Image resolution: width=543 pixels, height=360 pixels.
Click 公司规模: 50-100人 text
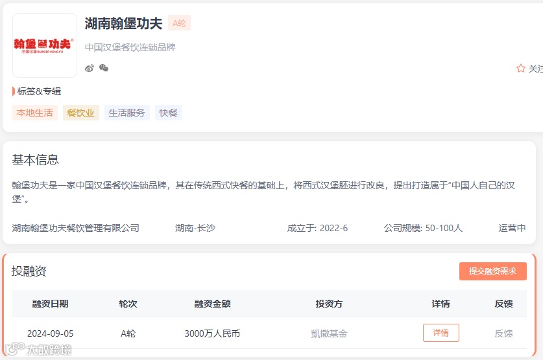tap(423, 228)
